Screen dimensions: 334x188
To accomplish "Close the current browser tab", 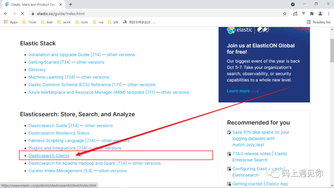I will coord(61,4).
